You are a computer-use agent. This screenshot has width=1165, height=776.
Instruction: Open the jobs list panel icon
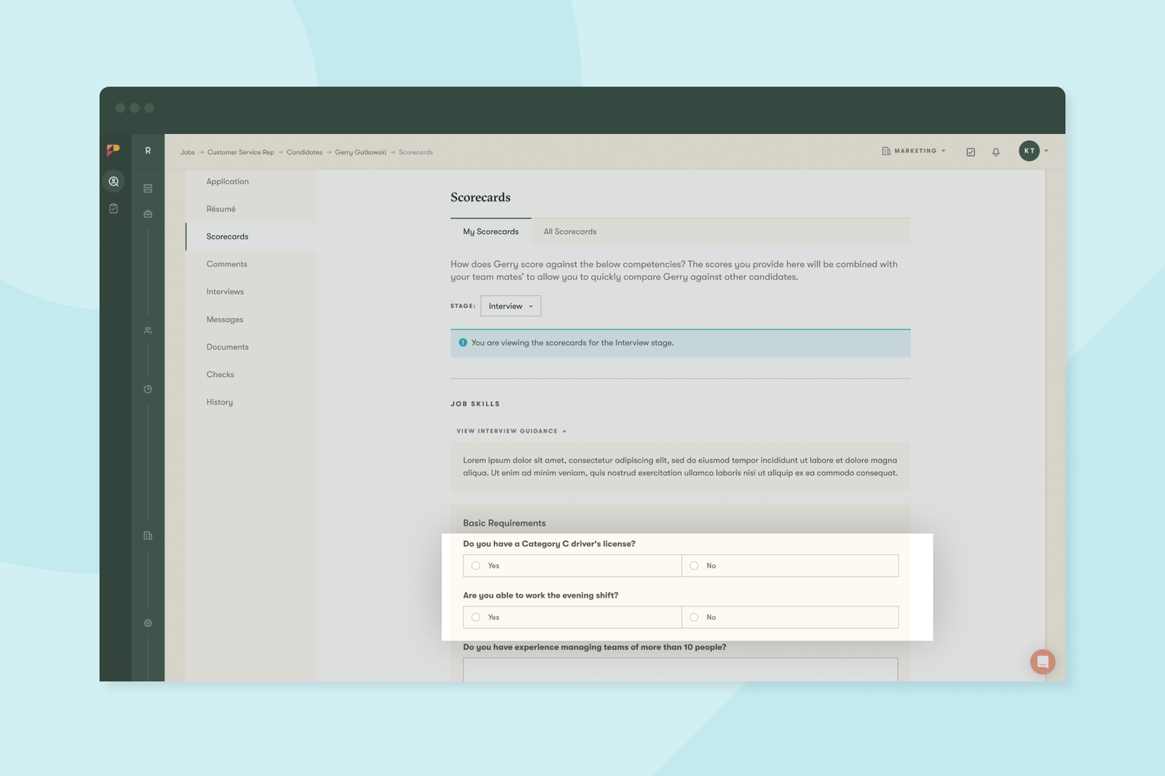[x=147, y=188]
